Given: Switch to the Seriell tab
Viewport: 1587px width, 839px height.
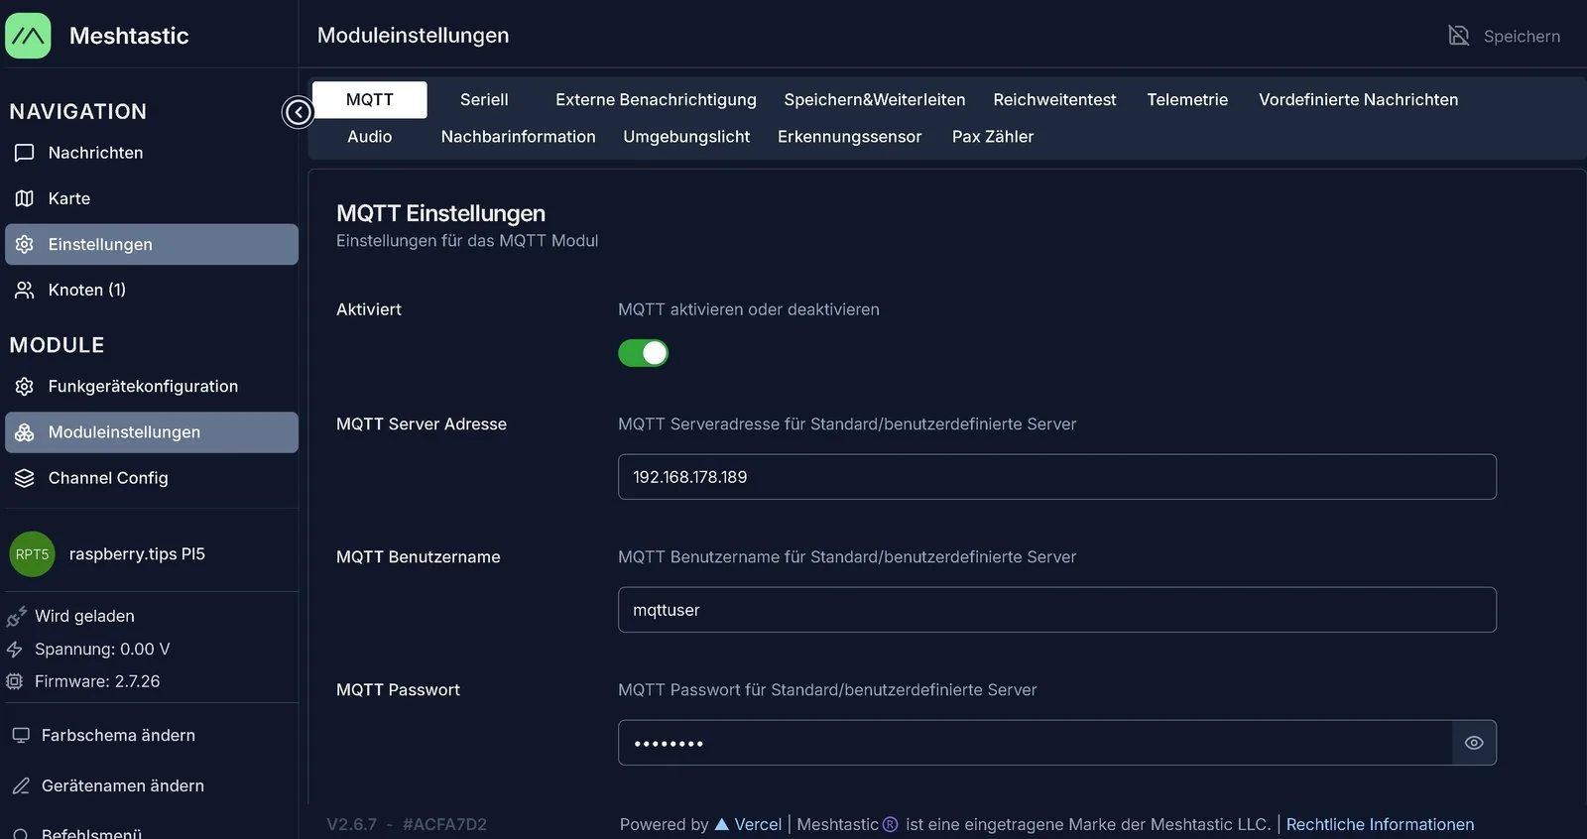Looking at the screenshot, I should coord(484,99).
